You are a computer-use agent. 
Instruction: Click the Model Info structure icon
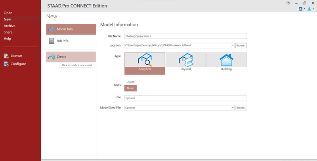click(52, 29)
